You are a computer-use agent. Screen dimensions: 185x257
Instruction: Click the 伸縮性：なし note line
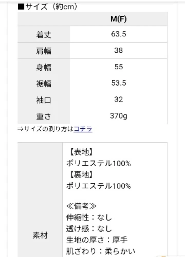coord(89,218)
